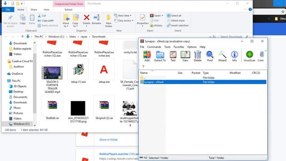
Task: Click the WinRAR Delete trash icon
Action: (198, 56)
